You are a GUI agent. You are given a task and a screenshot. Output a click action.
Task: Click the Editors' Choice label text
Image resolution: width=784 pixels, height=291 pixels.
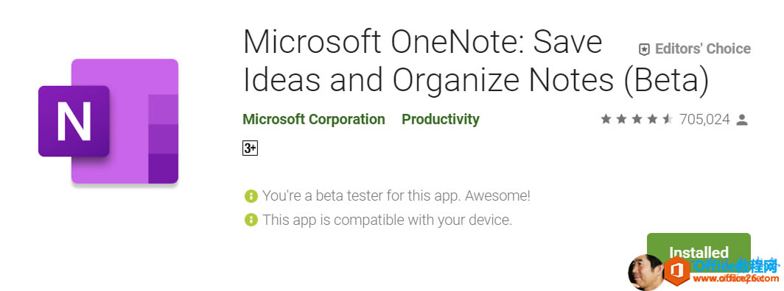click(702, 48)
